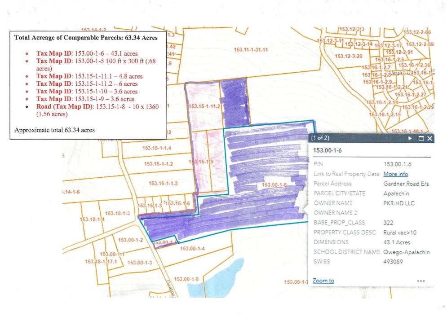Click parcel 153.15-1-1.2 on map
This screenshot has height=316, width=447.
click(158, 164)
